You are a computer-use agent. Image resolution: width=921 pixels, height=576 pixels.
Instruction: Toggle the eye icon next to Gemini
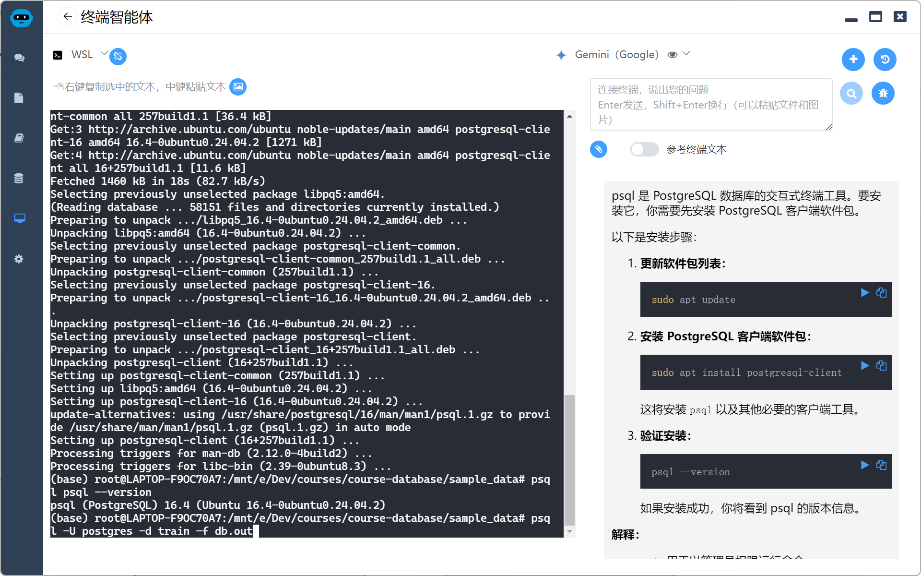pyautogui.click(x=673, y=55)
